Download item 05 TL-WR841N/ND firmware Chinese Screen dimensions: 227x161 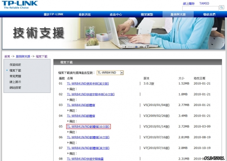click(88, 126)
